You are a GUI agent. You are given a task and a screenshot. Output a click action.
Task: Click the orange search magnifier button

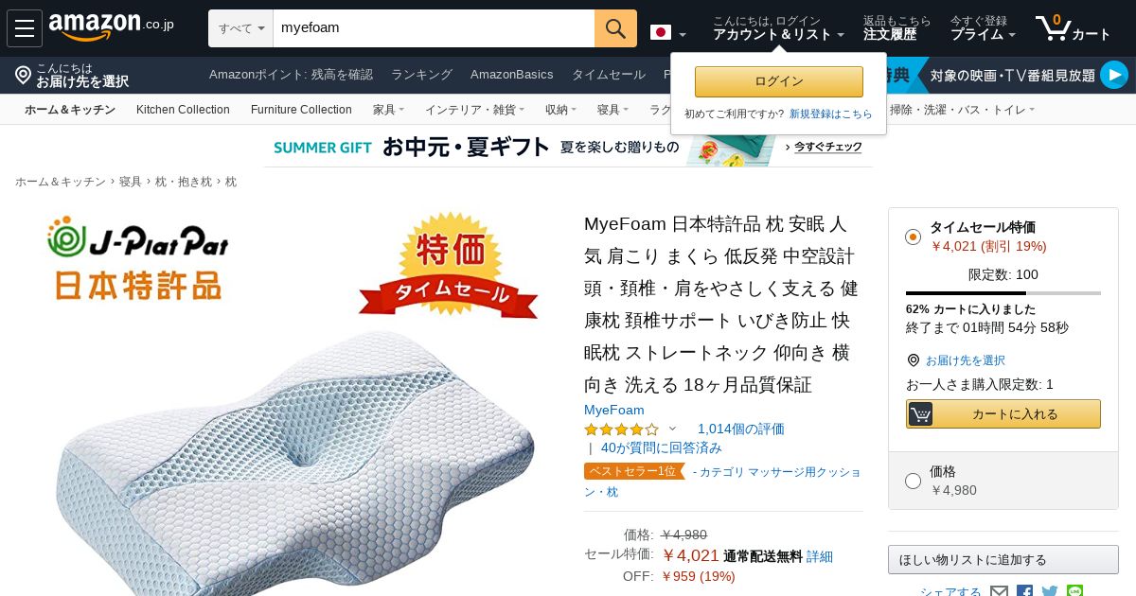(615, 28)
